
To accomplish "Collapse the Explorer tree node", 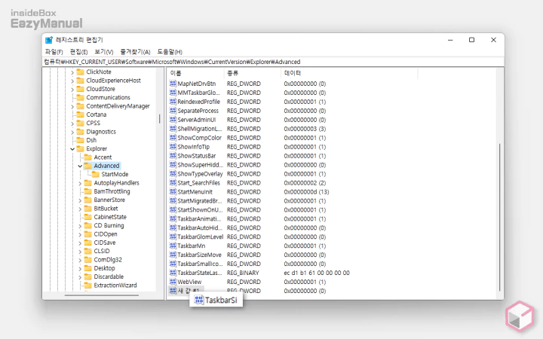I will (72, 149).
